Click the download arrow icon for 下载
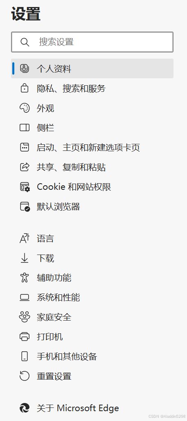Screen dimensions: 187x421 coord(25,258)
